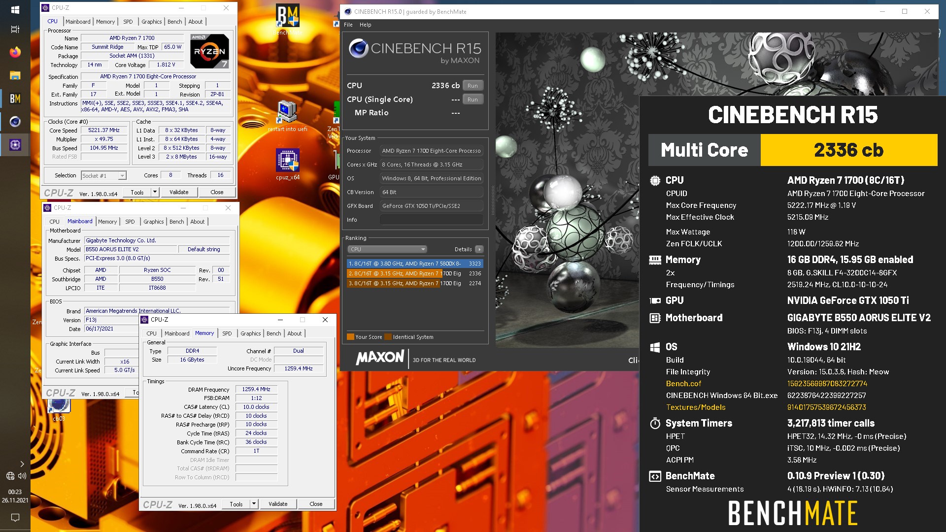This screenshot has height=532, width=946.
Task: Run the Cinebench CPU benchmark
Action: 473,86
